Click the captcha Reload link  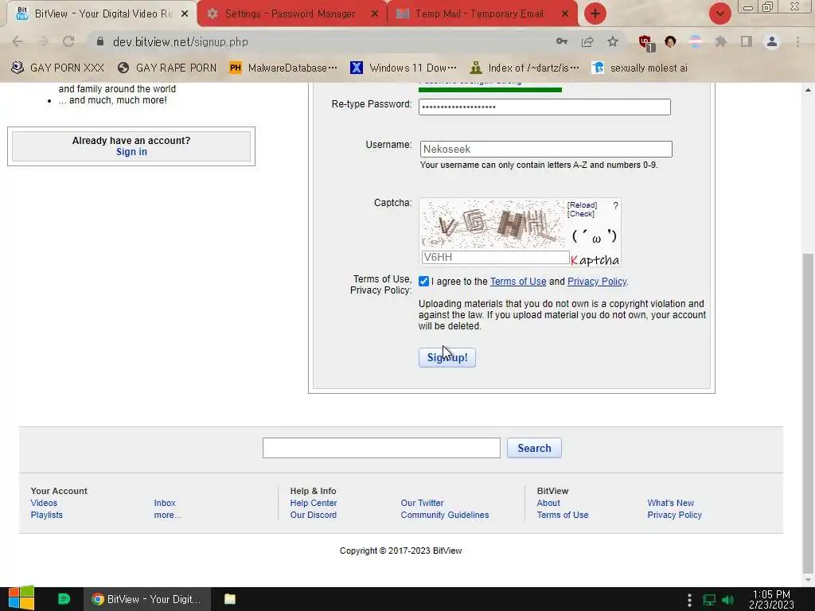[x=582, y=205]
